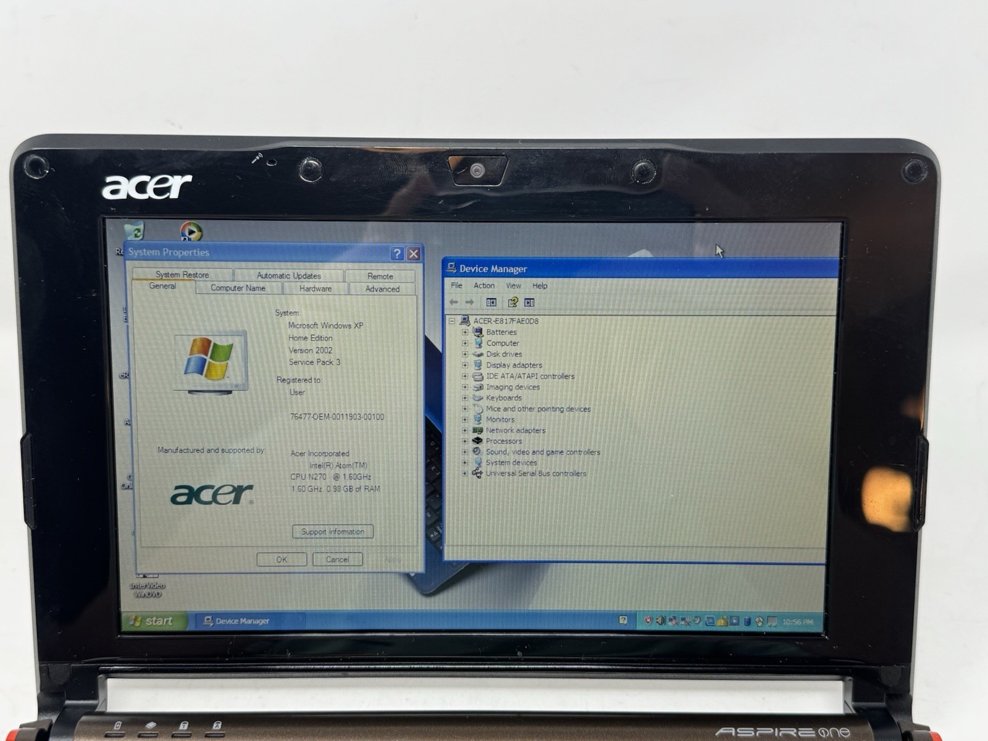This screenshot has width=988, height=741.
Task: Click the action pane toggle toolbar icon
Action: (529, 302)
